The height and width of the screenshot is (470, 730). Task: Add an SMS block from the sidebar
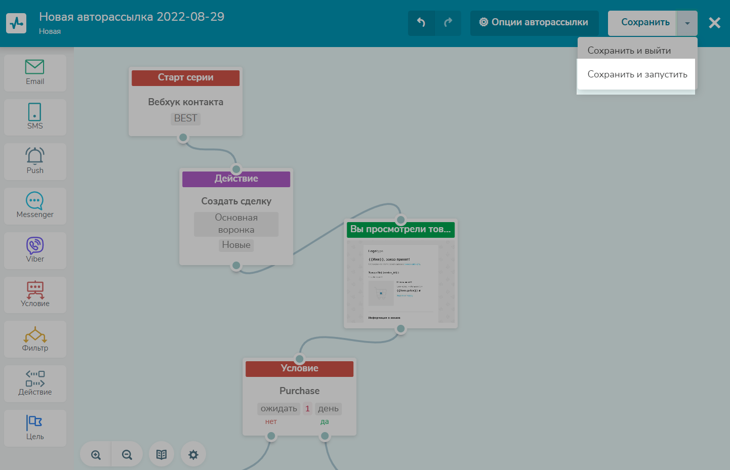pyautogui.click(x=35, y=117)
